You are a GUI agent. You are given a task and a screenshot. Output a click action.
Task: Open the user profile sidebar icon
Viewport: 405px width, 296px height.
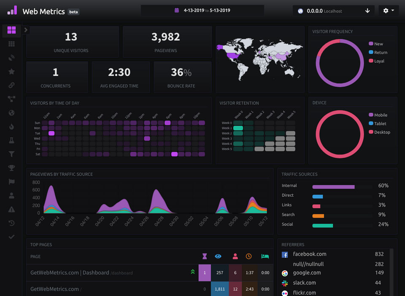[11, 195]
